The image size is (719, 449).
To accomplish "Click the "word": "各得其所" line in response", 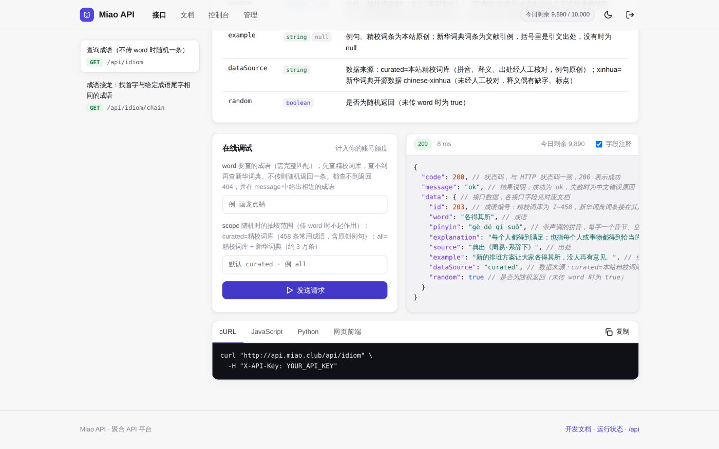I will click(478, 217).
